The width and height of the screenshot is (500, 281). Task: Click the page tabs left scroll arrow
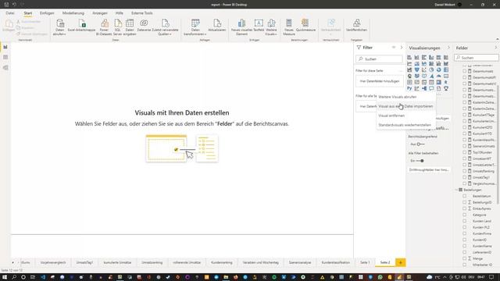(13, 263)
